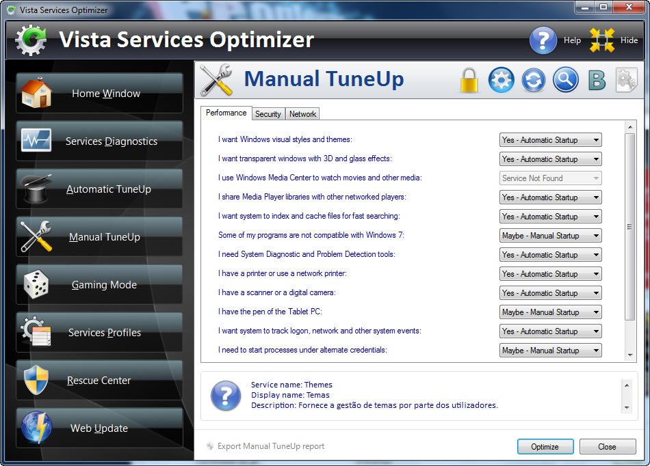Click "I have the pen of the Tablet PC" text
This screenshot has width=650, height=466.
[270, 311]
